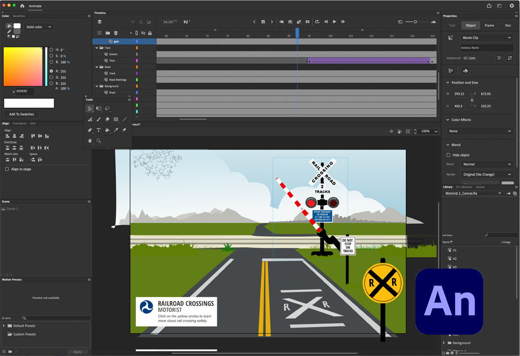Select the H hue radio button
The width and height of the screenshot is (520, 356).
coord(51,50)
